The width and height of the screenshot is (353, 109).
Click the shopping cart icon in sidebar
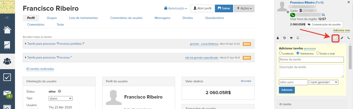(291, 38)
